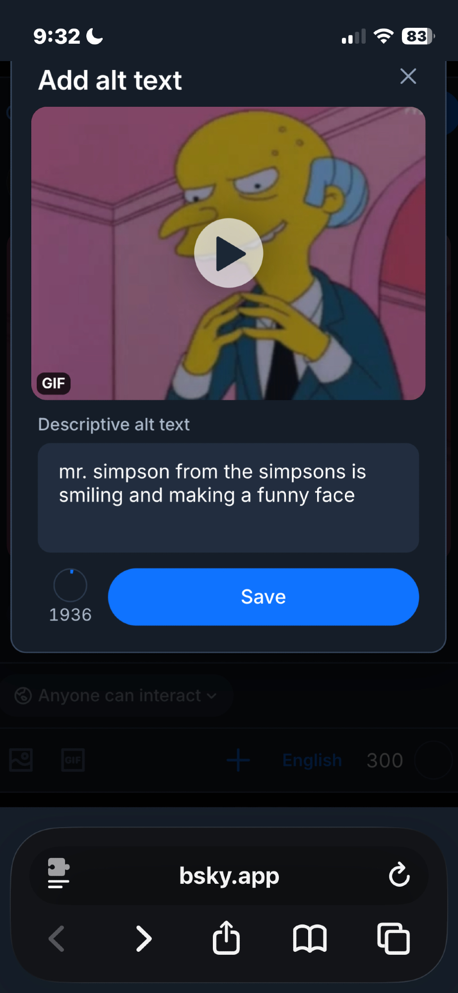Screen dimensions: 458x993
Task: Open Safari page settings reader icon
Action: pos(59,874)
